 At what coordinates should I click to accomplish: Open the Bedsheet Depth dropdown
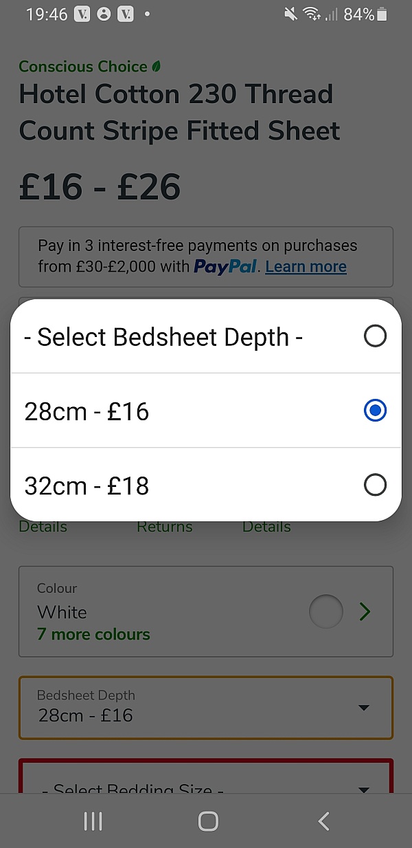pos(206,708)
